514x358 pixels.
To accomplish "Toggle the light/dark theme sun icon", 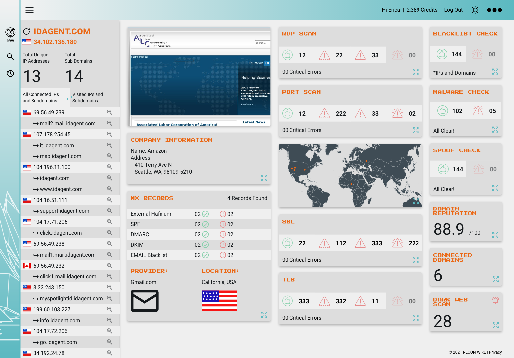I will coord(475,10).
